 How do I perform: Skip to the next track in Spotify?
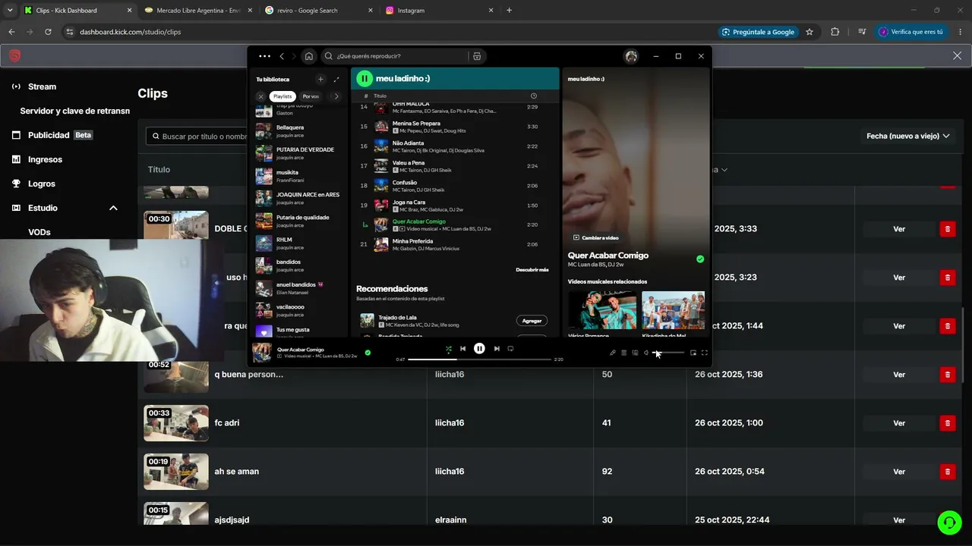[x=497, y=349]
